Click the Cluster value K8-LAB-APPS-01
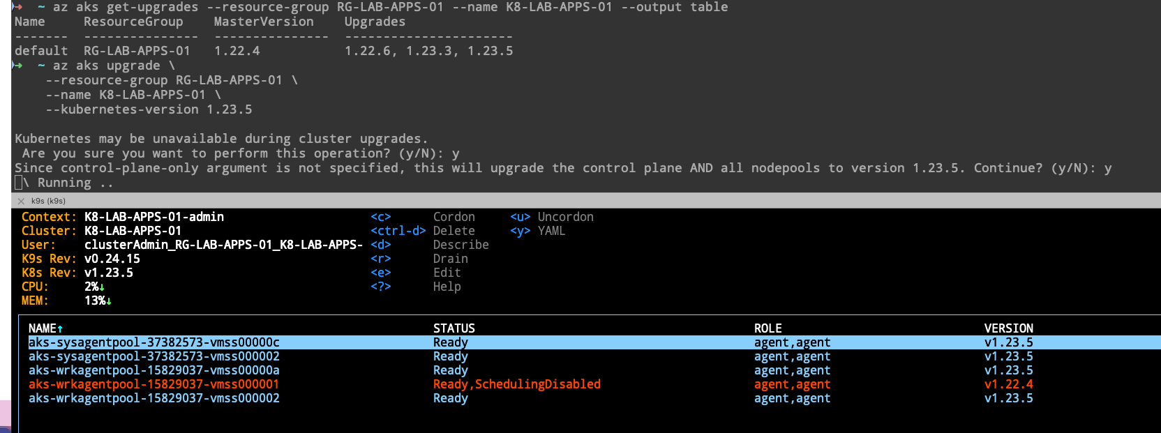 (133, 231)
